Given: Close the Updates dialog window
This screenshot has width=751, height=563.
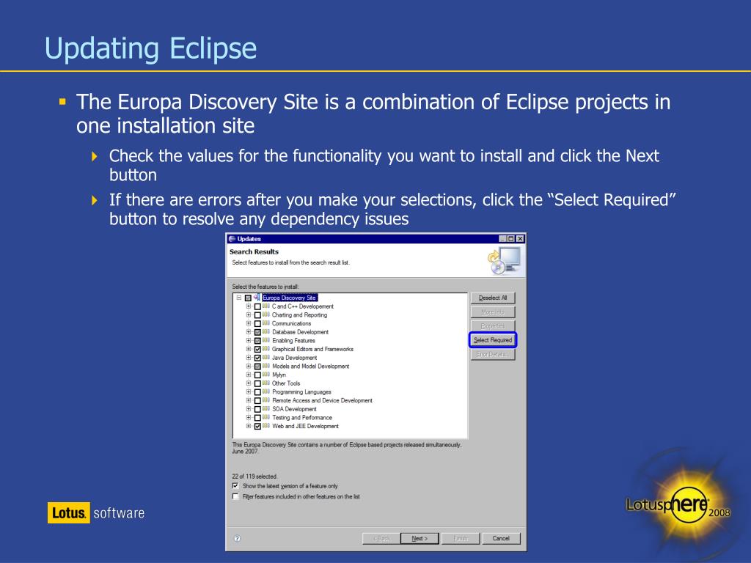Looking at the screenshot, I should [x=520, y=238].
